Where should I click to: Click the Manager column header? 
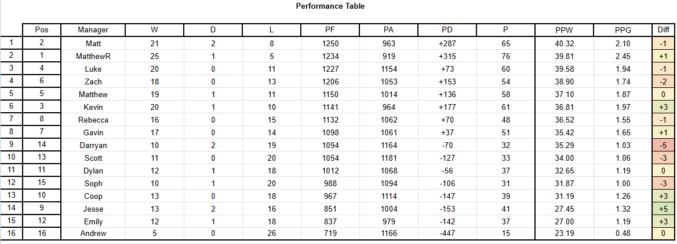pos(93,29)
